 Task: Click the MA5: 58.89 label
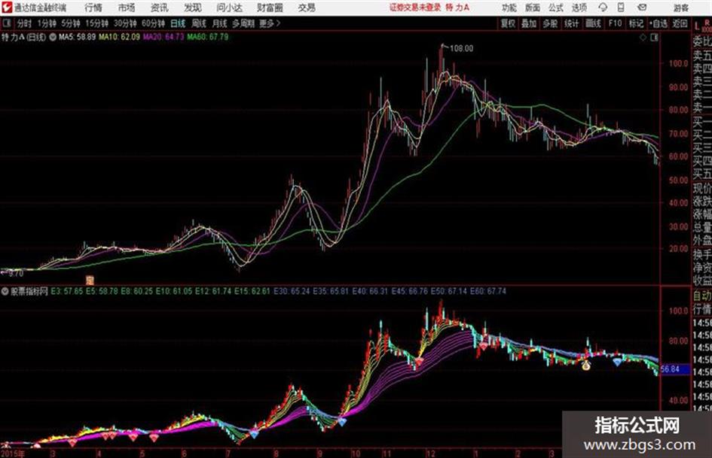click(x=77, y=37)
